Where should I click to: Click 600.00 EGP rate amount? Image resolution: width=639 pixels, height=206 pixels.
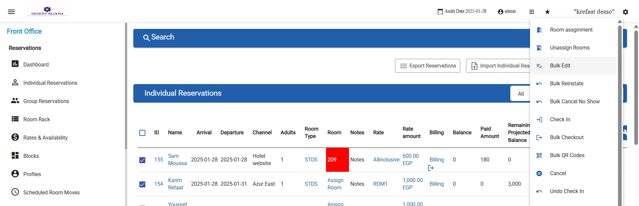coord(411,160)
